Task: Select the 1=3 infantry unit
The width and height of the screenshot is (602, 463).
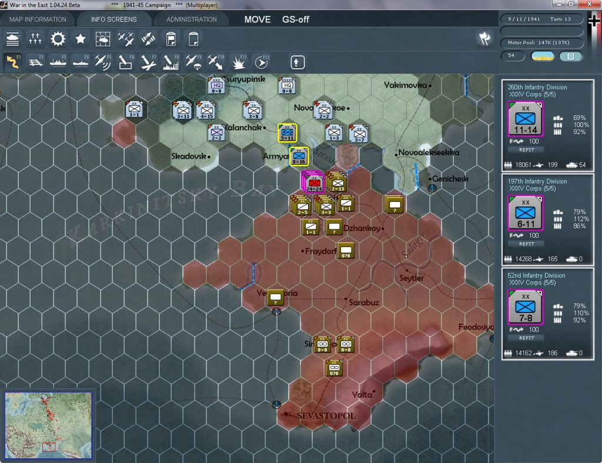Action: point(334,133)
